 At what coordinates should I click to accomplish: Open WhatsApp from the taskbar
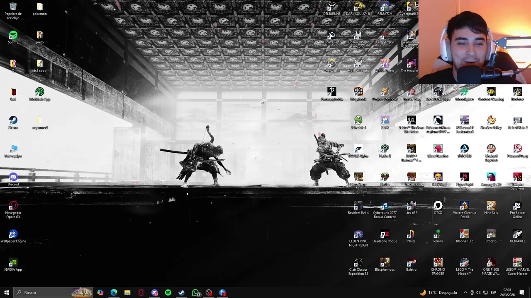[195, 293]
